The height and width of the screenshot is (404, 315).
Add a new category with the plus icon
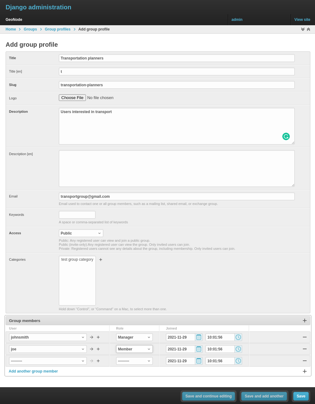(x=101, y=259)
